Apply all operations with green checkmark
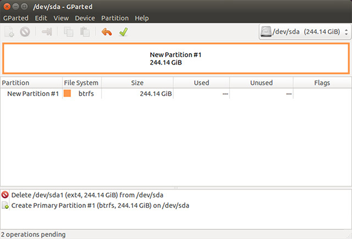This screenshot has height=239, width=352. (x=123, y=32)
